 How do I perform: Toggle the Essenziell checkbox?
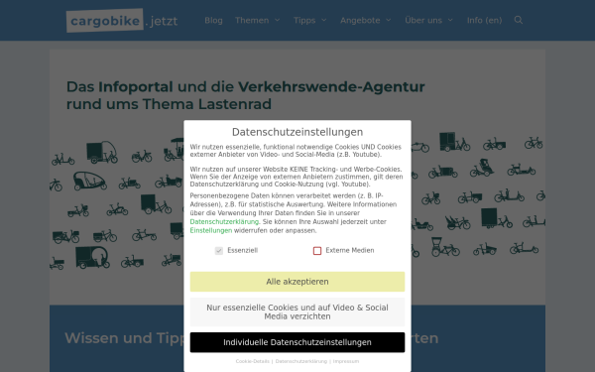click(x=219, y=251)
